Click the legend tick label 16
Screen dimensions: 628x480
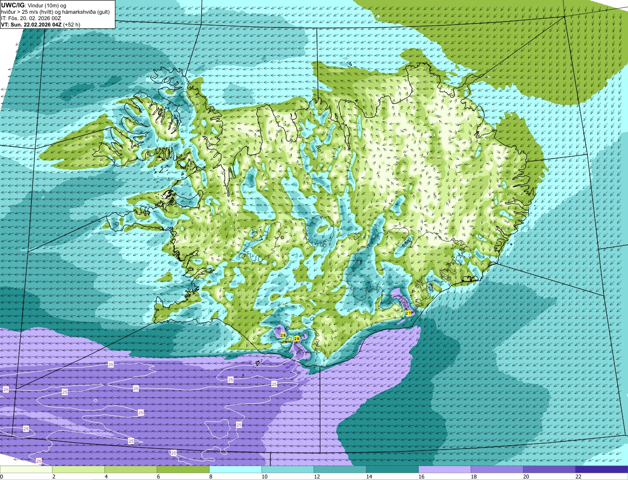point(421,477)
